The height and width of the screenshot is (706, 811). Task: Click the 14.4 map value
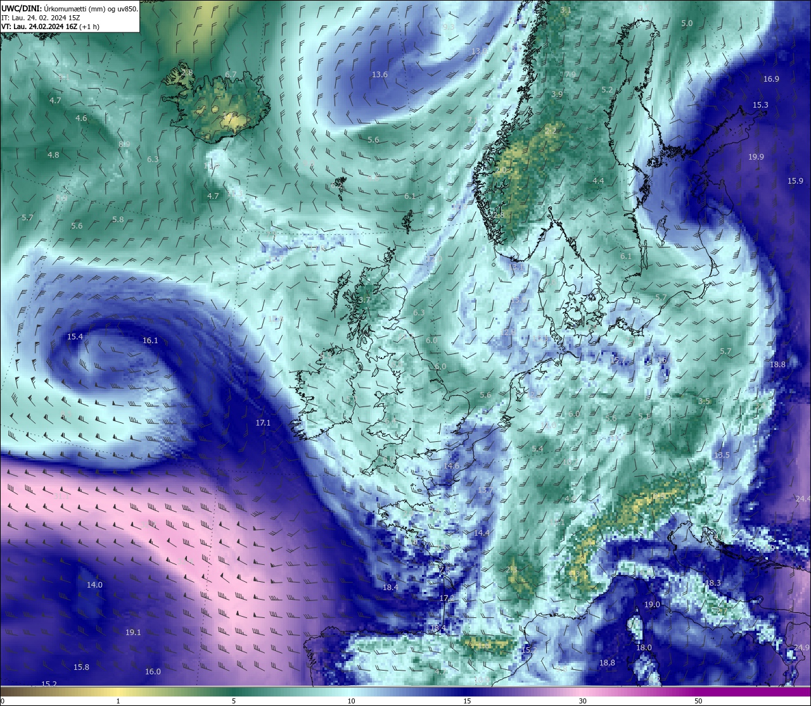pos(482,533)
